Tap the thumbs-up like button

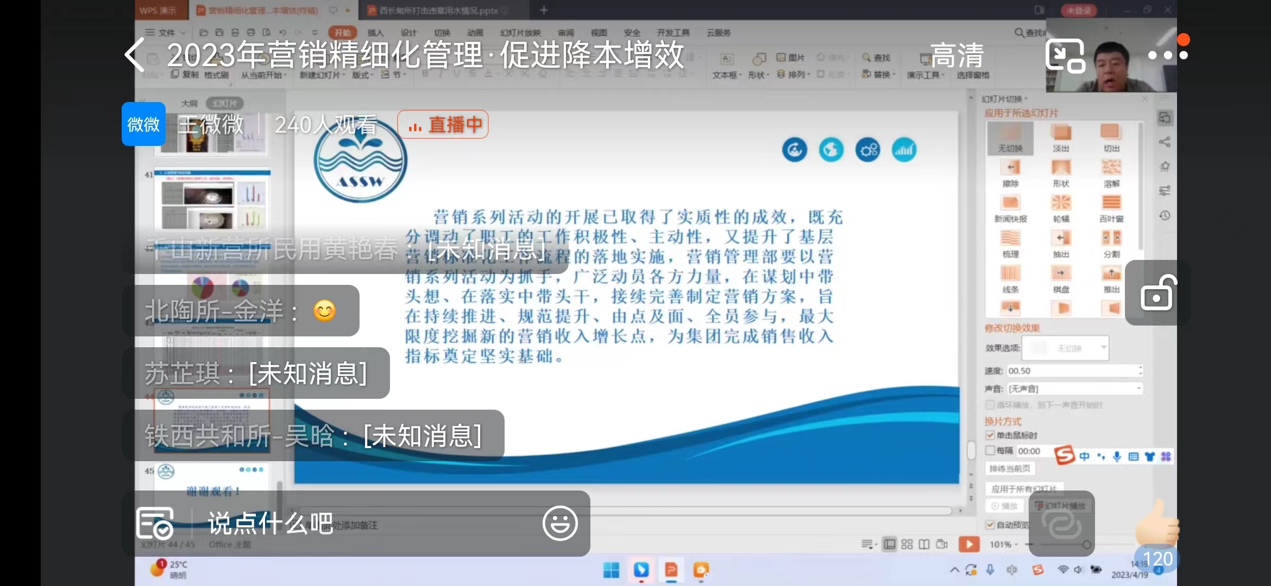point(1157,524)
